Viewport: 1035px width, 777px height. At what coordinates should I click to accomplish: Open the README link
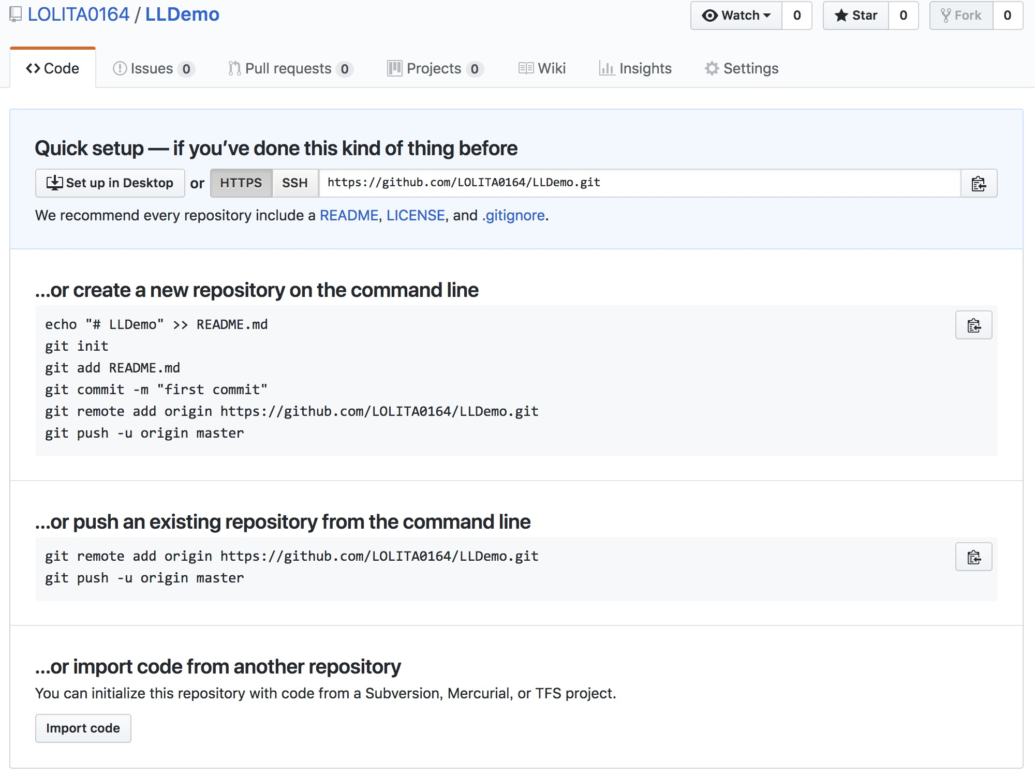(349, 215)
